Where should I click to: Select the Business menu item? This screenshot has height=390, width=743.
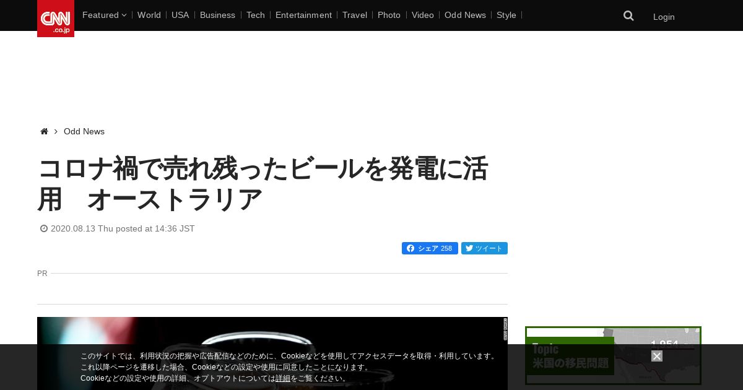point(217,15)
